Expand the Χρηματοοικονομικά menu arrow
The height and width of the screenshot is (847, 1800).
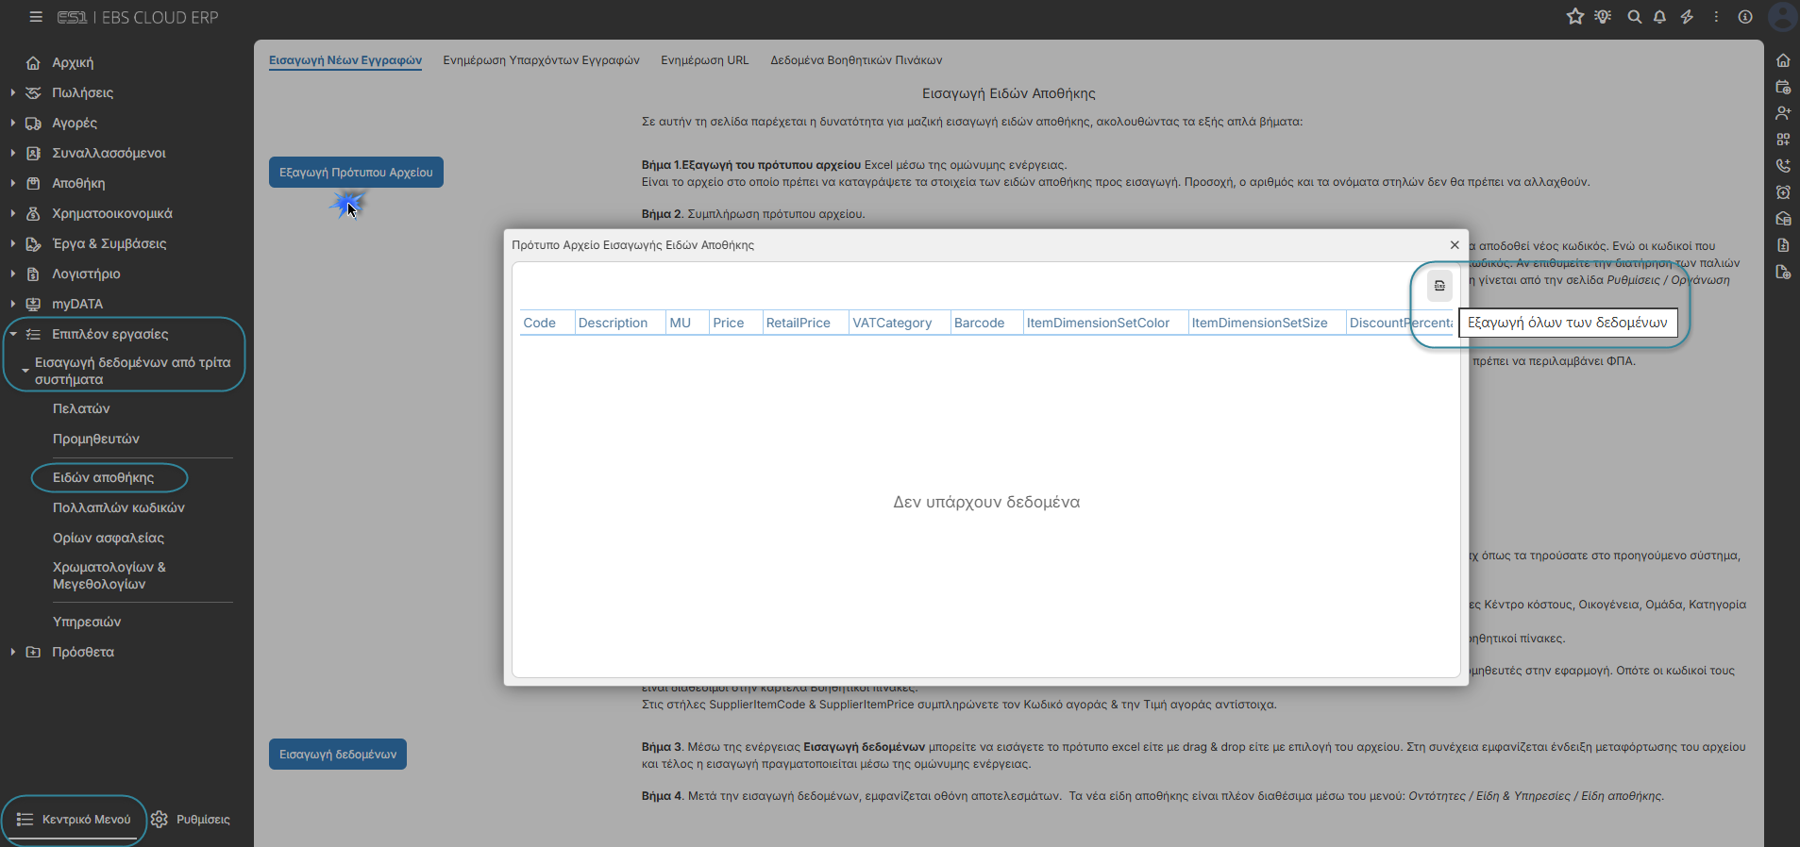[12, 213]
